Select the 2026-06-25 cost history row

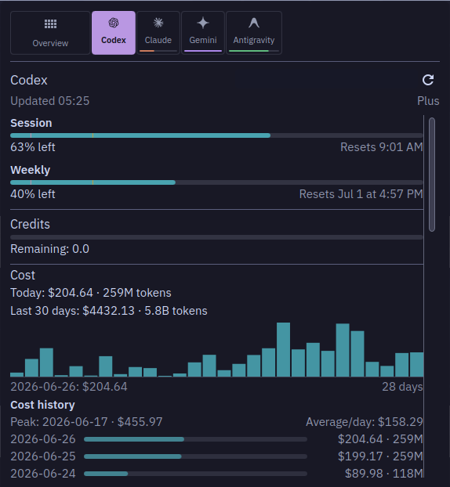[x=216, y=456]
